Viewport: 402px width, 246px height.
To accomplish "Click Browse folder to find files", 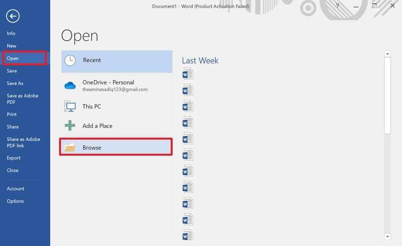I will pyautogui.click(x=115, y=147).
